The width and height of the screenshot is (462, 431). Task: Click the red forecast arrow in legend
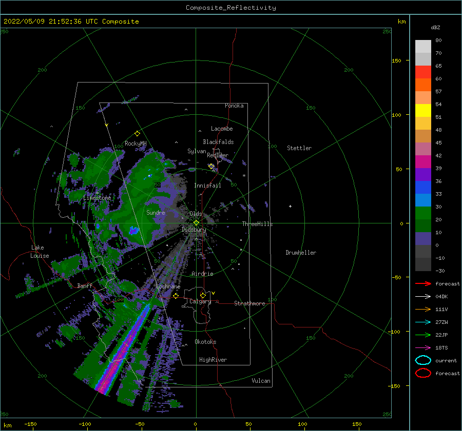click(423, 283)
